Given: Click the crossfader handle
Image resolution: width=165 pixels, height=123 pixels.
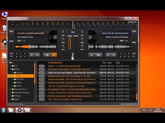Looking at the screenshot, I should click(x=73, y=55).
